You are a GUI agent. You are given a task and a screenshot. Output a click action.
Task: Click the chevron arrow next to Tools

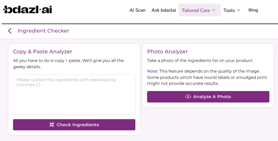(x=239, y=10)
